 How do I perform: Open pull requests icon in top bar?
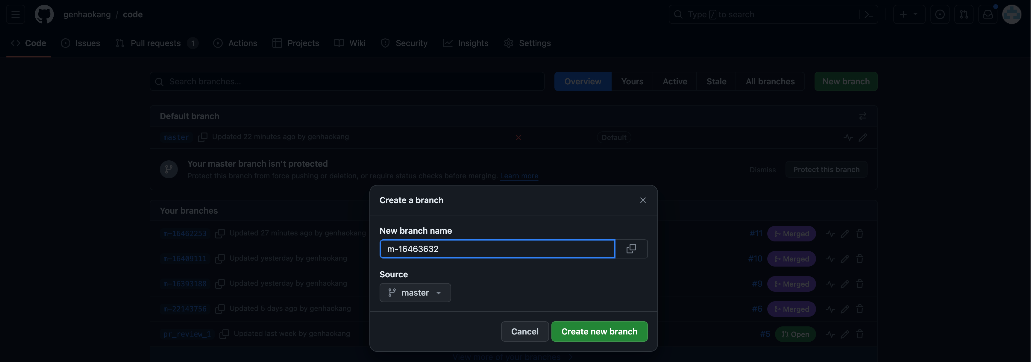[964, 14]
